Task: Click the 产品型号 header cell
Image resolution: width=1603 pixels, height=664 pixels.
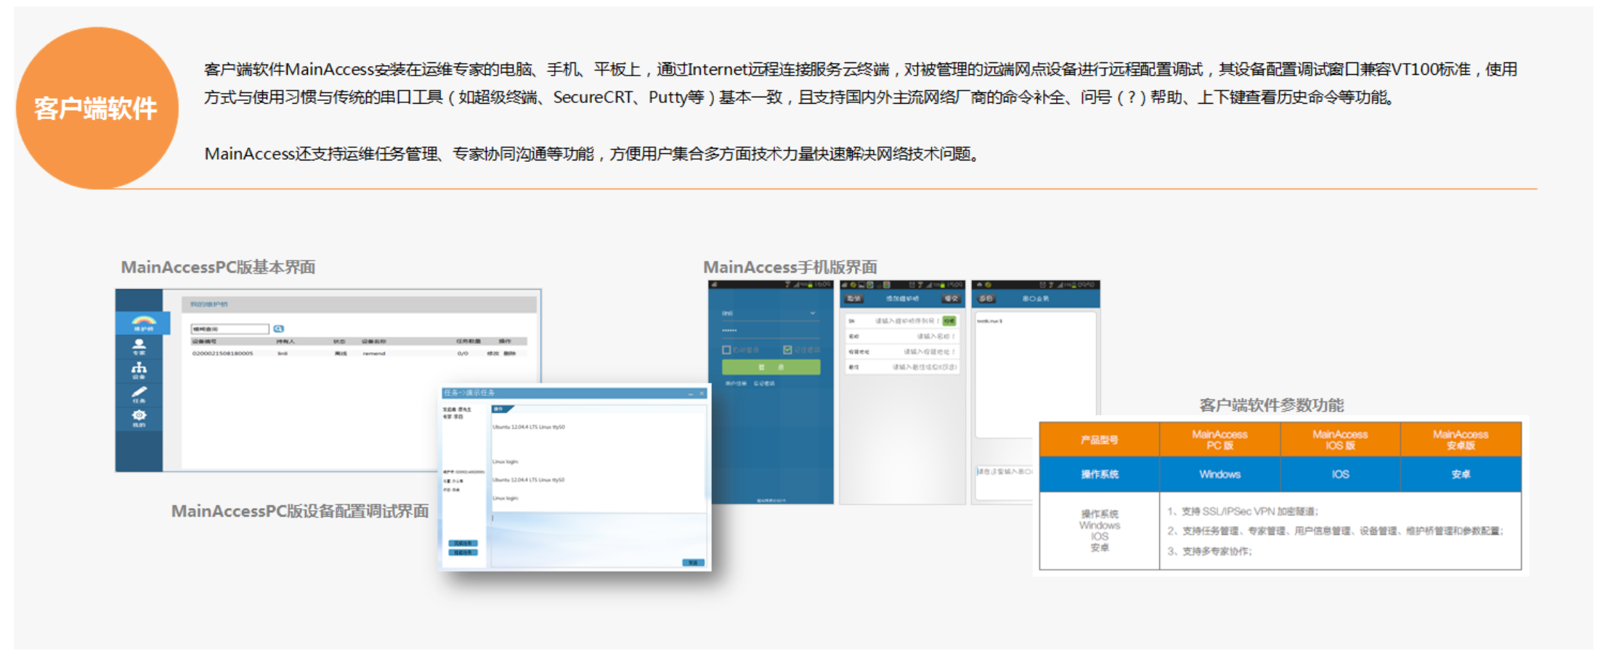Action: [x=1099, y=440]
